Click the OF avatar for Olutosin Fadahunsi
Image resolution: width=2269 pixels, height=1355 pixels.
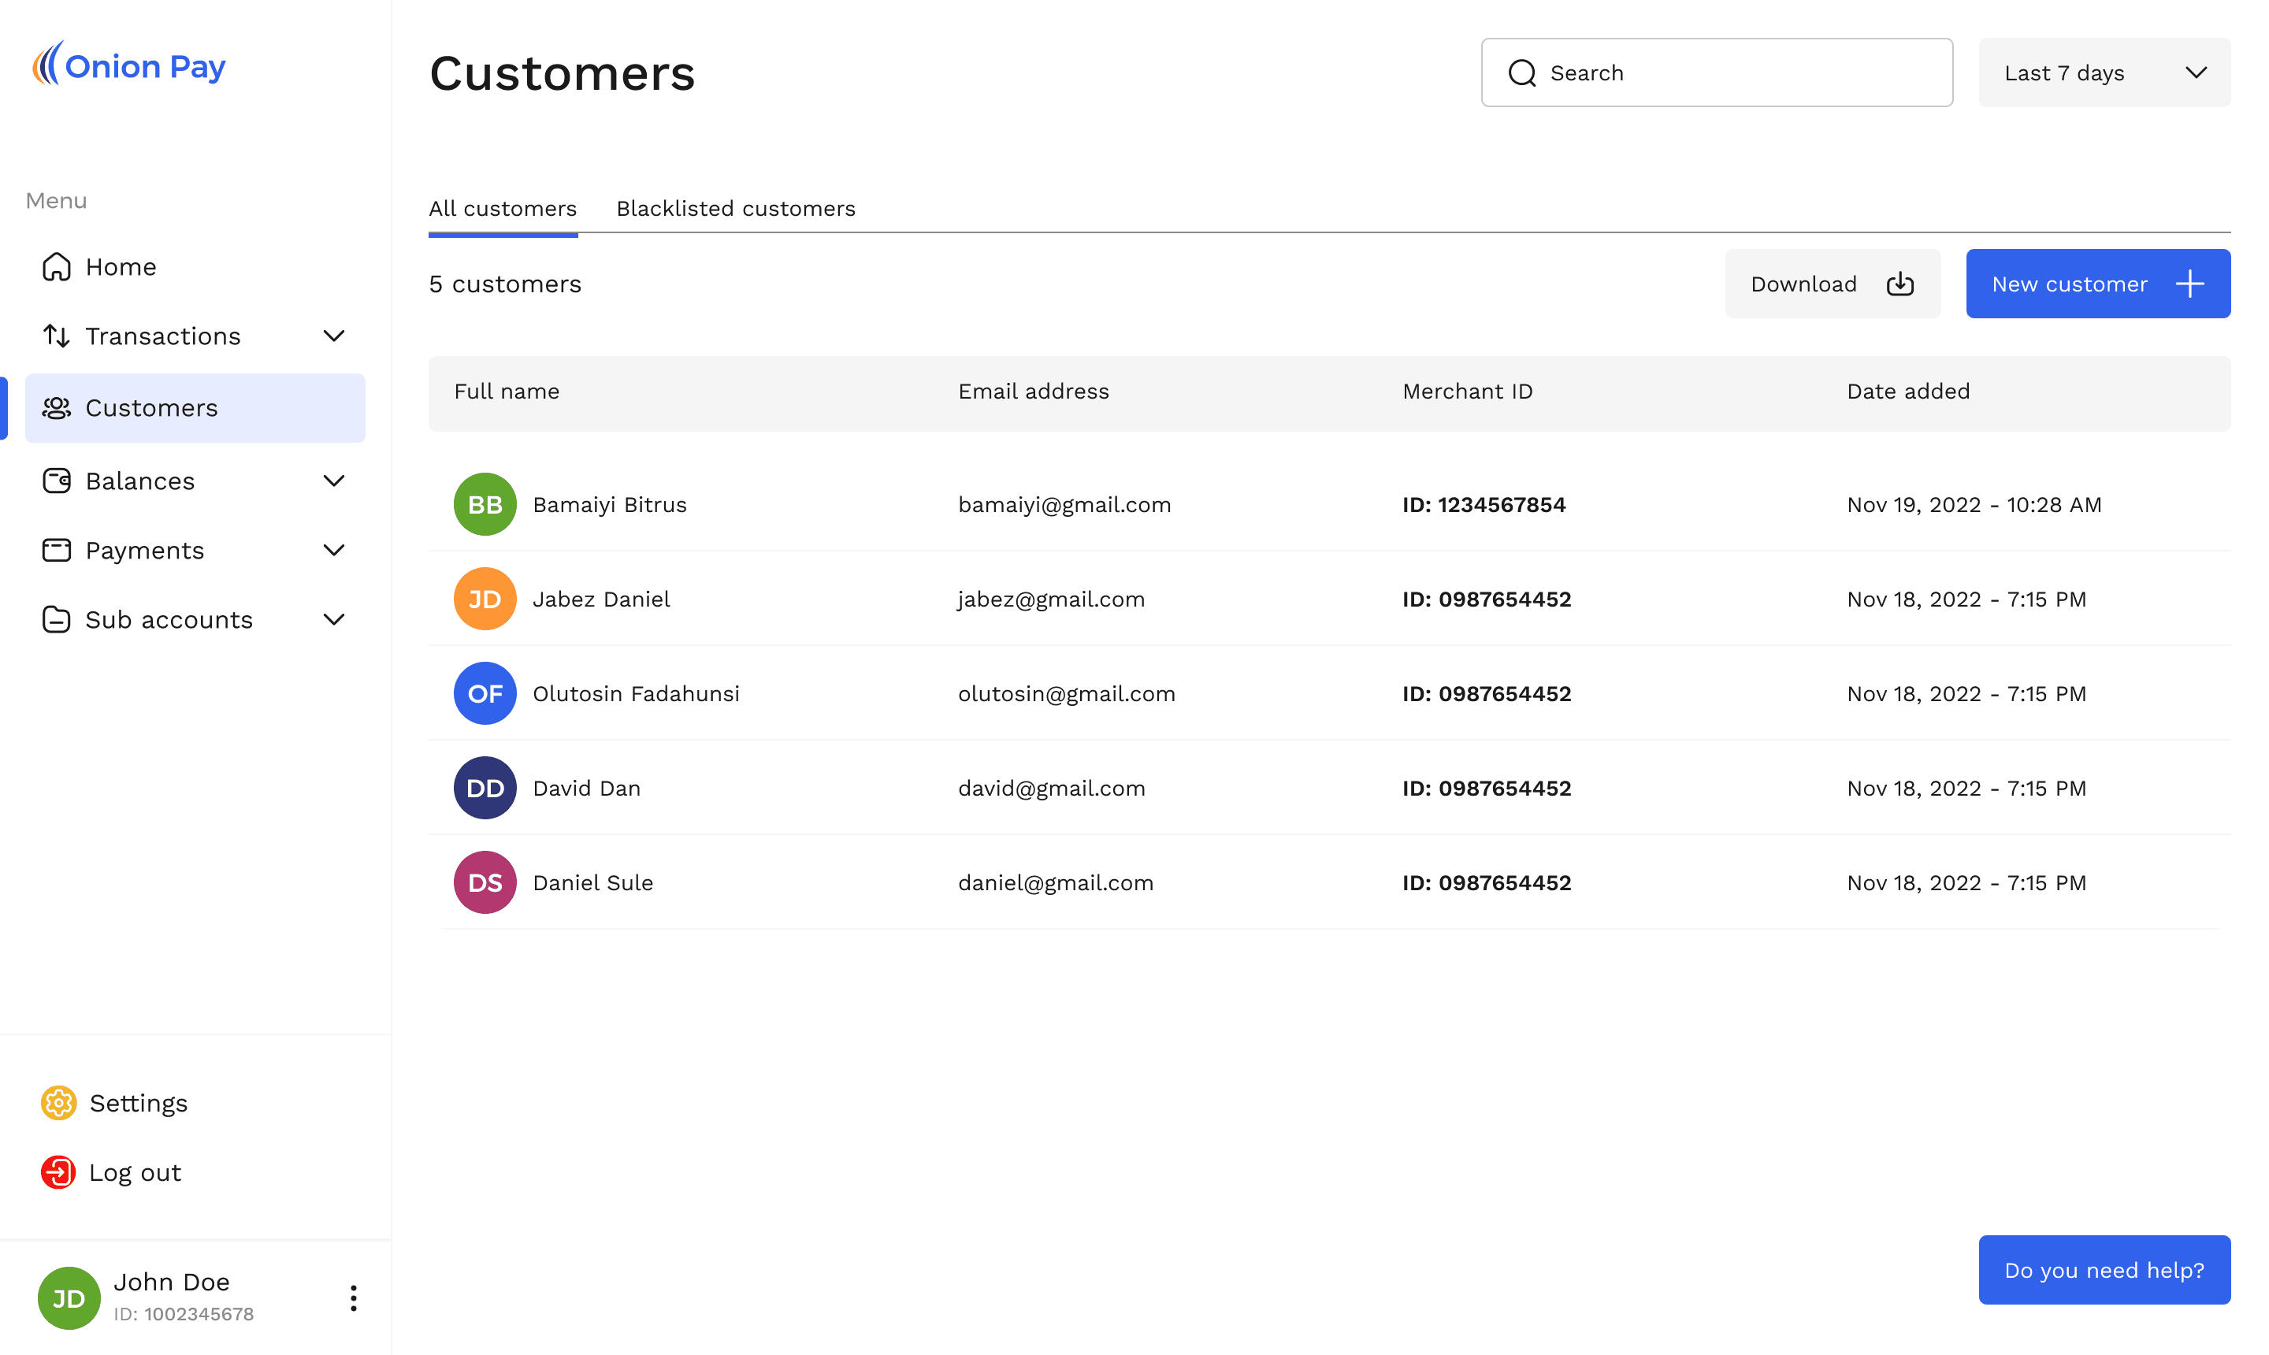[485, 693]
